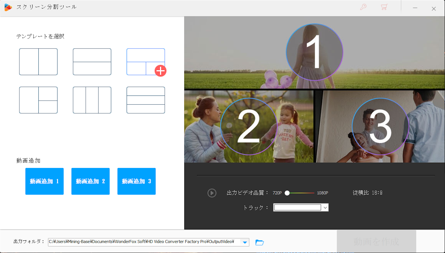The image size is (445, 253).
Task: Click the license key icon
Action: click(x=363, y=7)
